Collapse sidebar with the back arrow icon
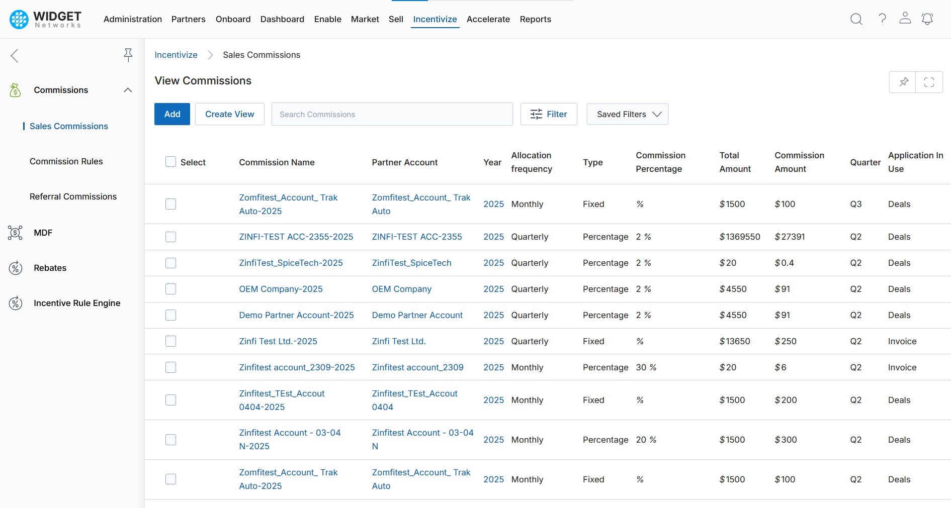This screenshot has width=951, height=508. pos(15,55)
